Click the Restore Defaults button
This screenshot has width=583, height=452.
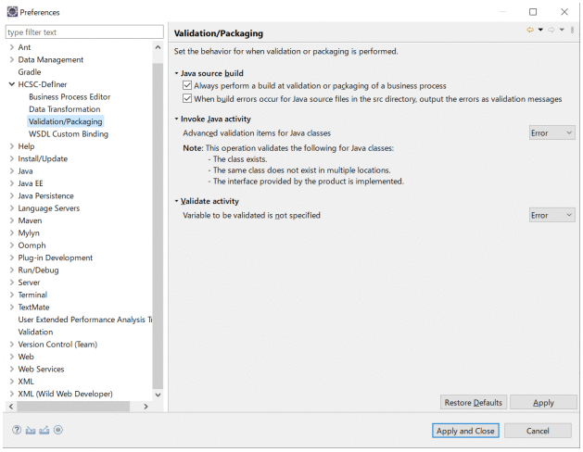tap(473, 403)
